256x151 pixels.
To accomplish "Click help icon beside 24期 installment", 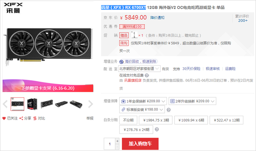I will click(x=156, y=130).
